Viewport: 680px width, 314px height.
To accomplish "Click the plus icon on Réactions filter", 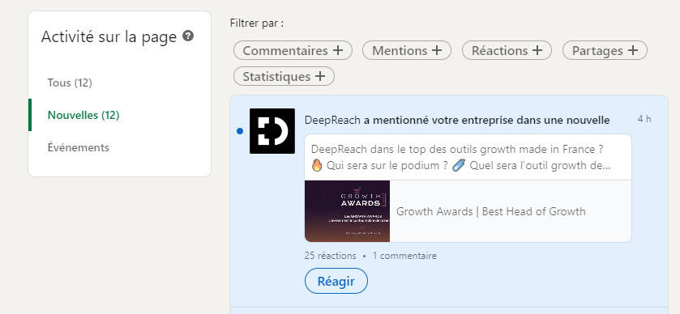I will point(537,50).
